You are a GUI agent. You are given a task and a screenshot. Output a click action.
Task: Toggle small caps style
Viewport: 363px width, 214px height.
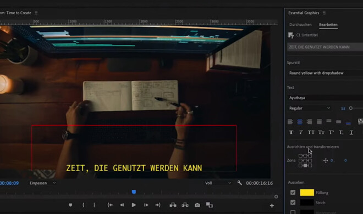[321, 132]
